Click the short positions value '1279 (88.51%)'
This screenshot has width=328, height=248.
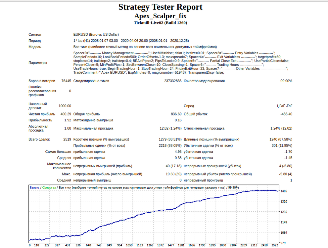coord(170,139)
